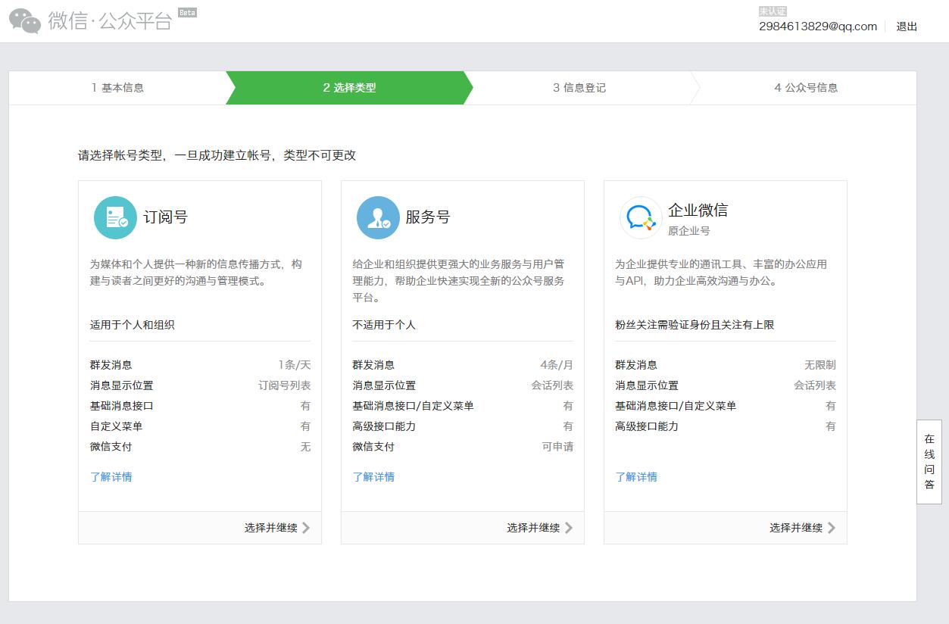Click the Beta badge next to 公众平台
The width and height of the screenshot is (949, 624).
pyautogui.click(x=187, y=12)
